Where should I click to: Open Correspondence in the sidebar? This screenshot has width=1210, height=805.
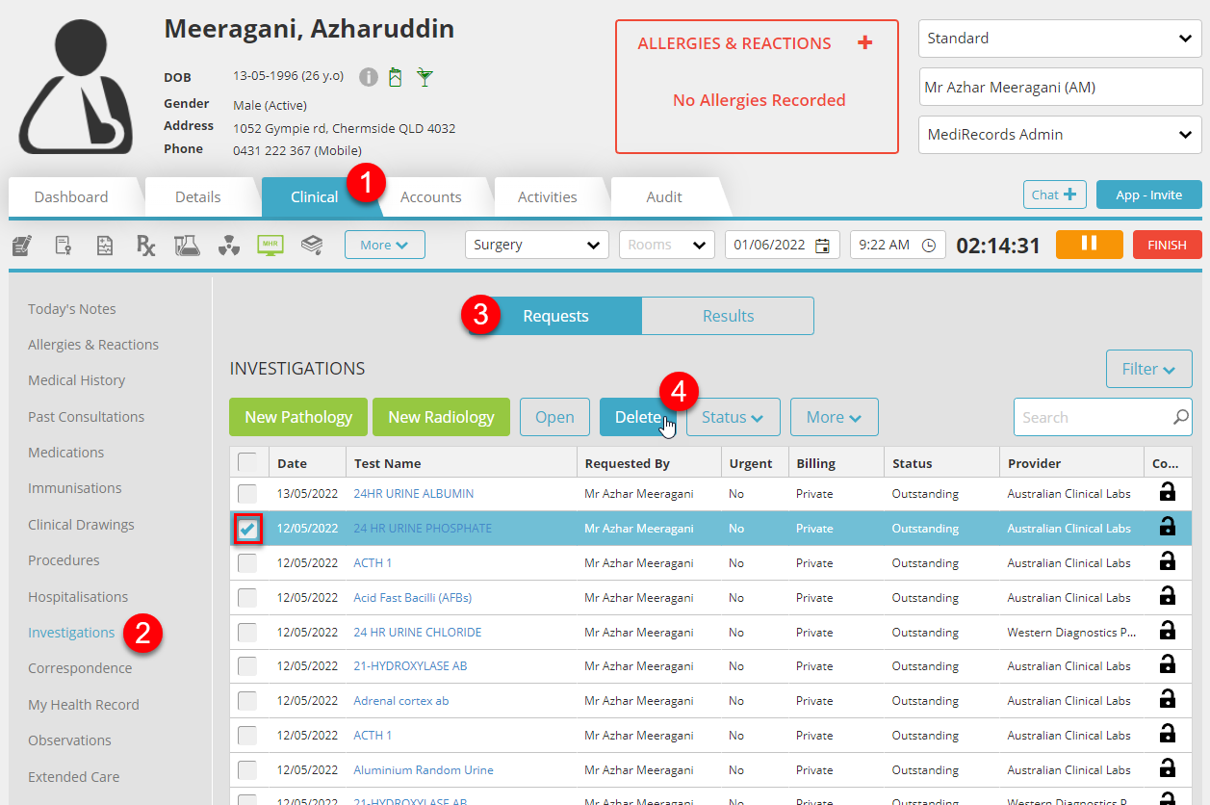click(x=80, y=668)
